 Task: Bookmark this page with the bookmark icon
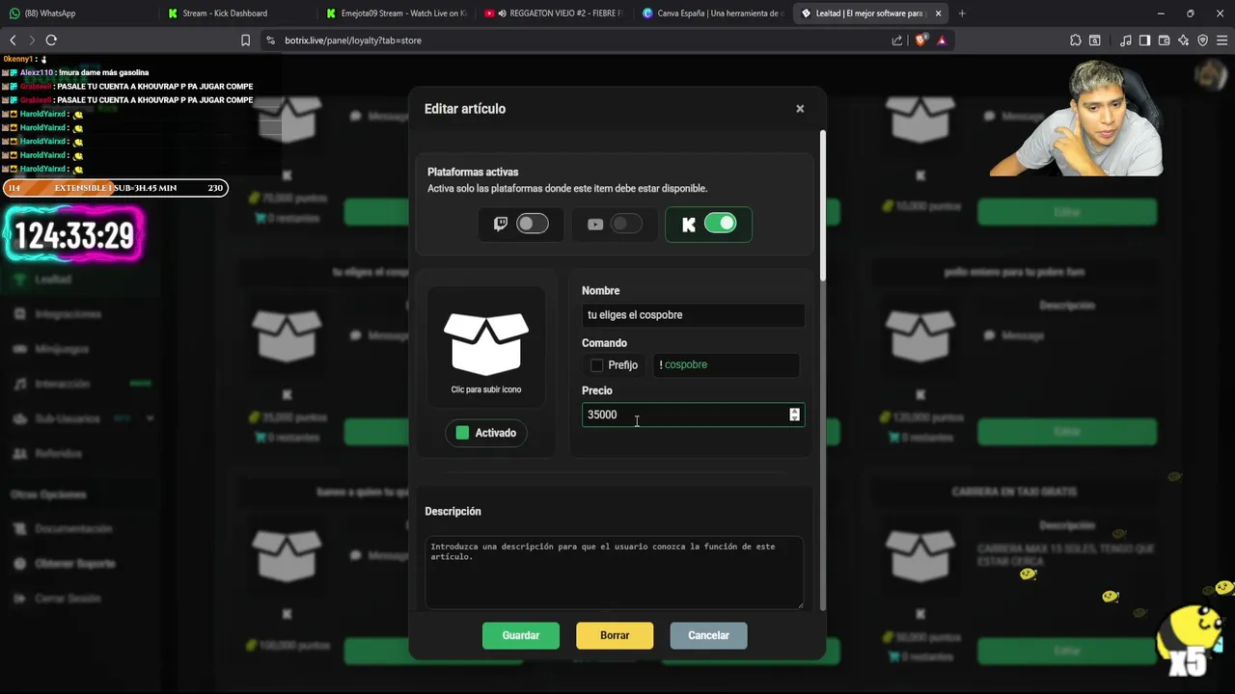pos(245,40)
